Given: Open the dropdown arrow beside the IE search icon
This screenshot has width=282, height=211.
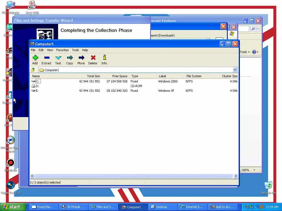Looking at the screenshot, I should (258, 29).
